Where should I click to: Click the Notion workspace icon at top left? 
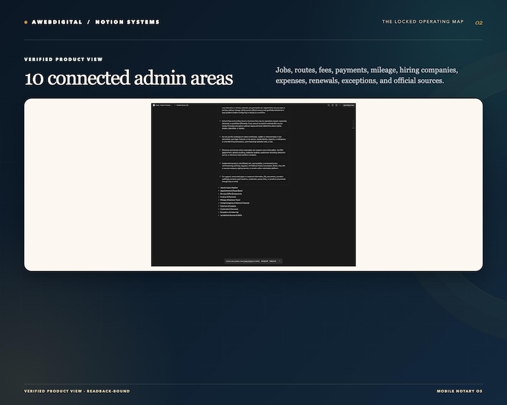154,105
